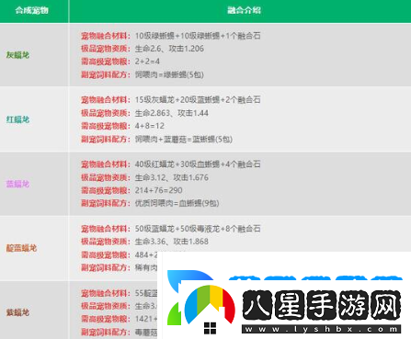411x339 pixels.
Task: Click the pet food value 2+2=4
Action: tap(147, 62)
